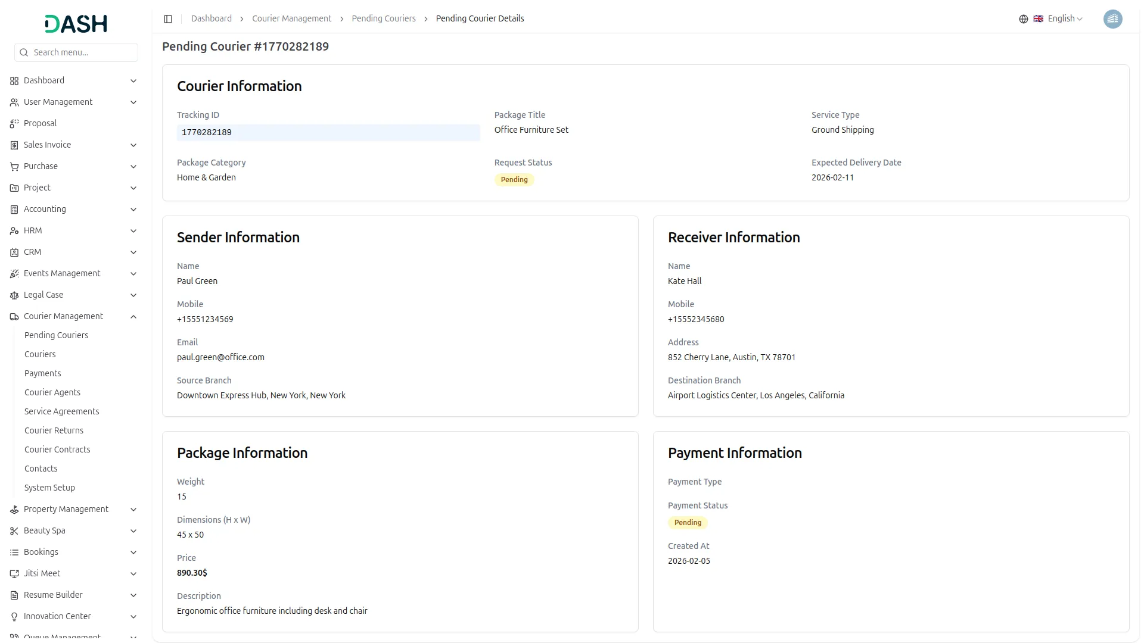Click the Legal Case scales icon
This screenshot has height=643, width=1144.
tap(14, 295)
